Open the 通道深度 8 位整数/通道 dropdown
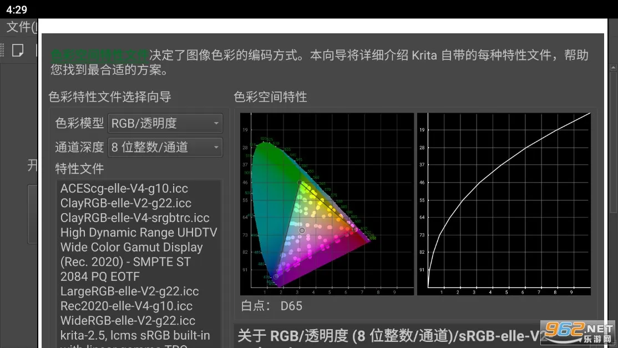618x348 pixels. tap(165, 148)
